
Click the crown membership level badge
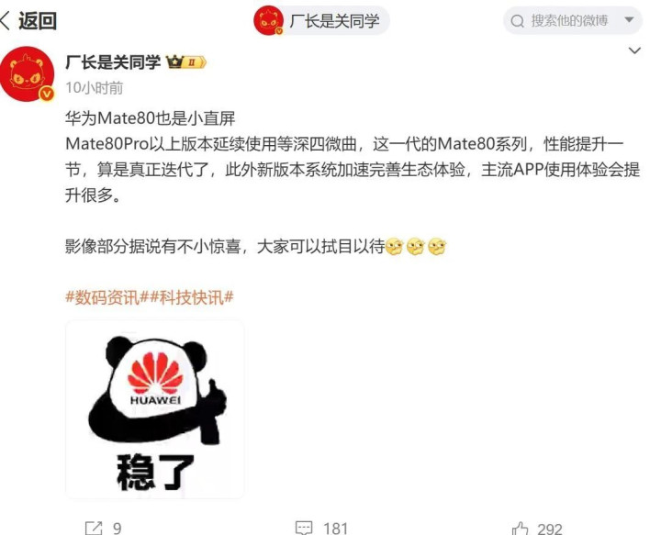(x=185, y=62)
